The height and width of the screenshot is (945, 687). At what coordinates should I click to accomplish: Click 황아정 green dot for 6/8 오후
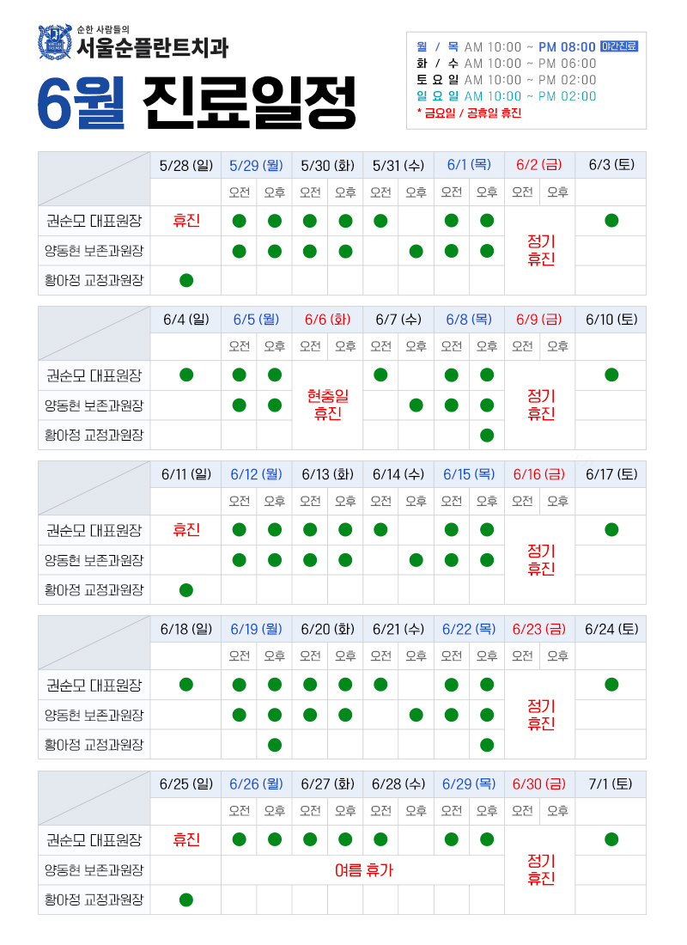487,436
